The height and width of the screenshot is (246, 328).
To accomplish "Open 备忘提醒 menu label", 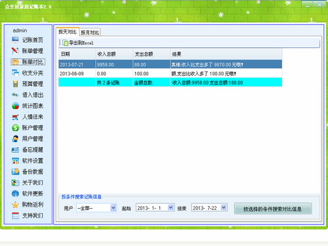I will click(x=33, y=150).
